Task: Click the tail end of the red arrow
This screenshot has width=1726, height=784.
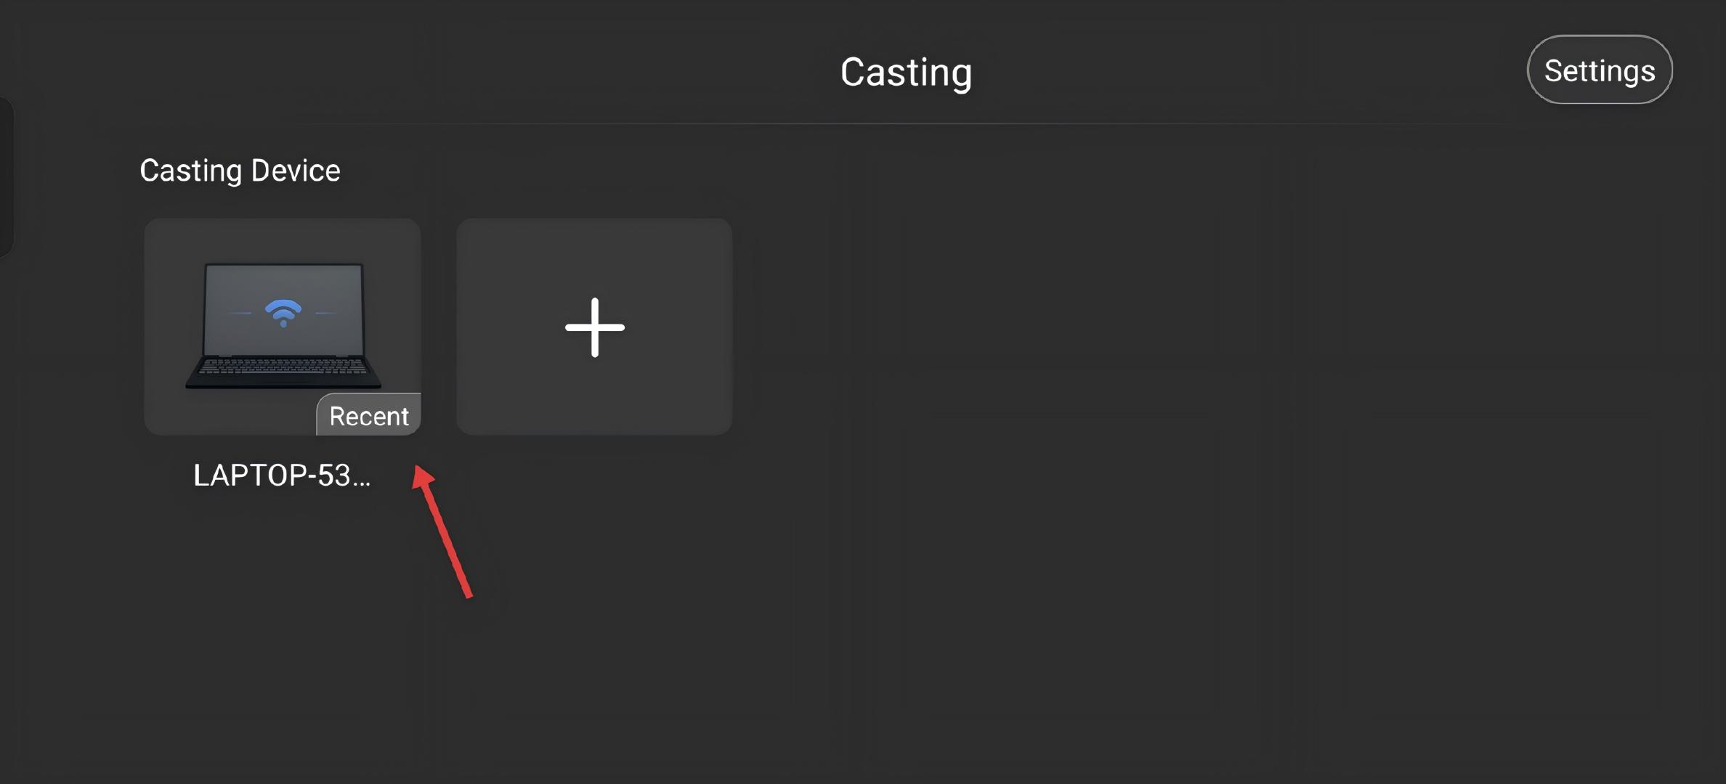Action: [x=469, y=594]
